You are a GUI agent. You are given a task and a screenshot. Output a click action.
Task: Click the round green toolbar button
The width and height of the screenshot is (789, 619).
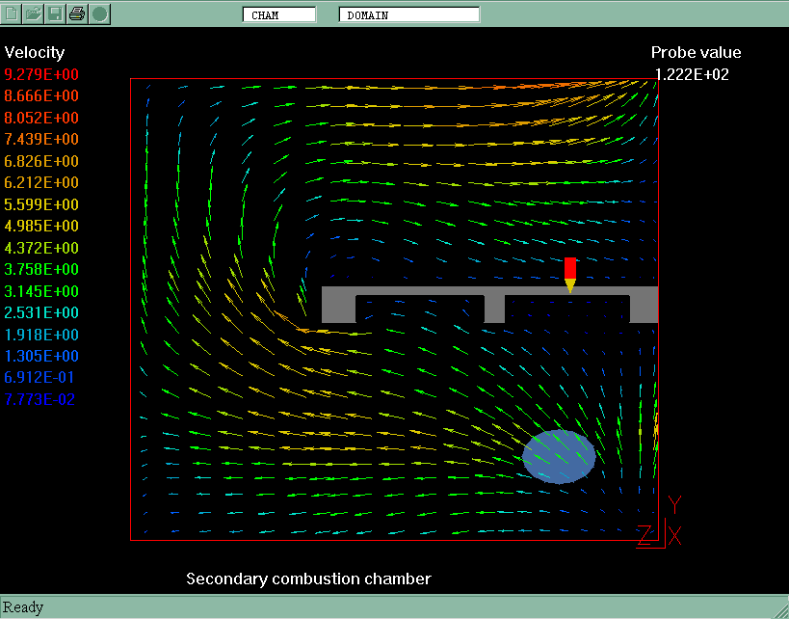pyautogui.click(x=99, y=13)
